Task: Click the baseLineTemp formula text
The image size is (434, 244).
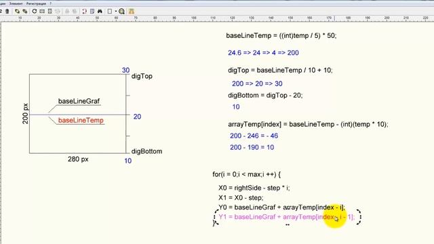Action: coord(281,36)
